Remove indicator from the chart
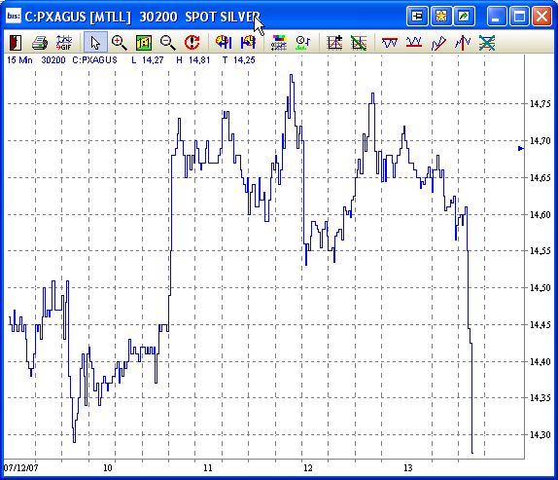The image size is (558, 480). pyautogui.click(x=359, y=43)
